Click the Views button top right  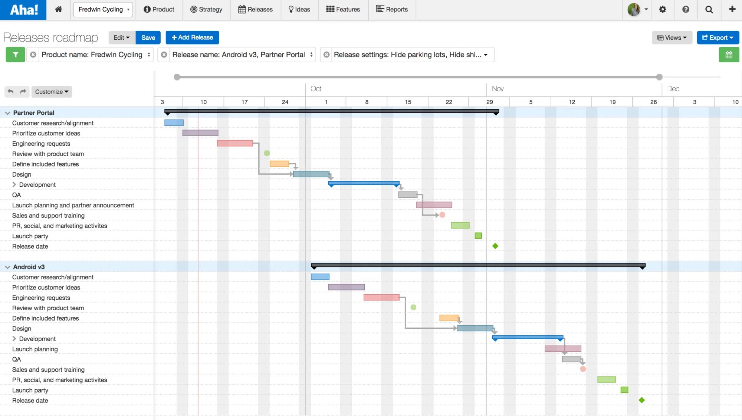[672, 37]
